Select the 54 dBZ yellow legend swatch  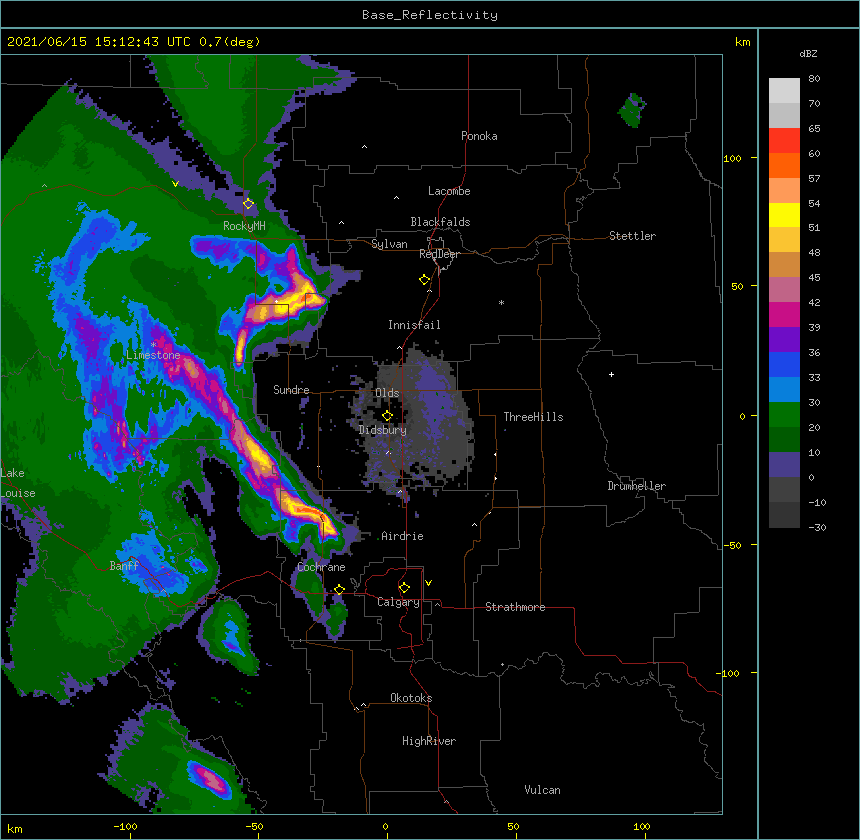pyautogui.click(x=784, y=214)
